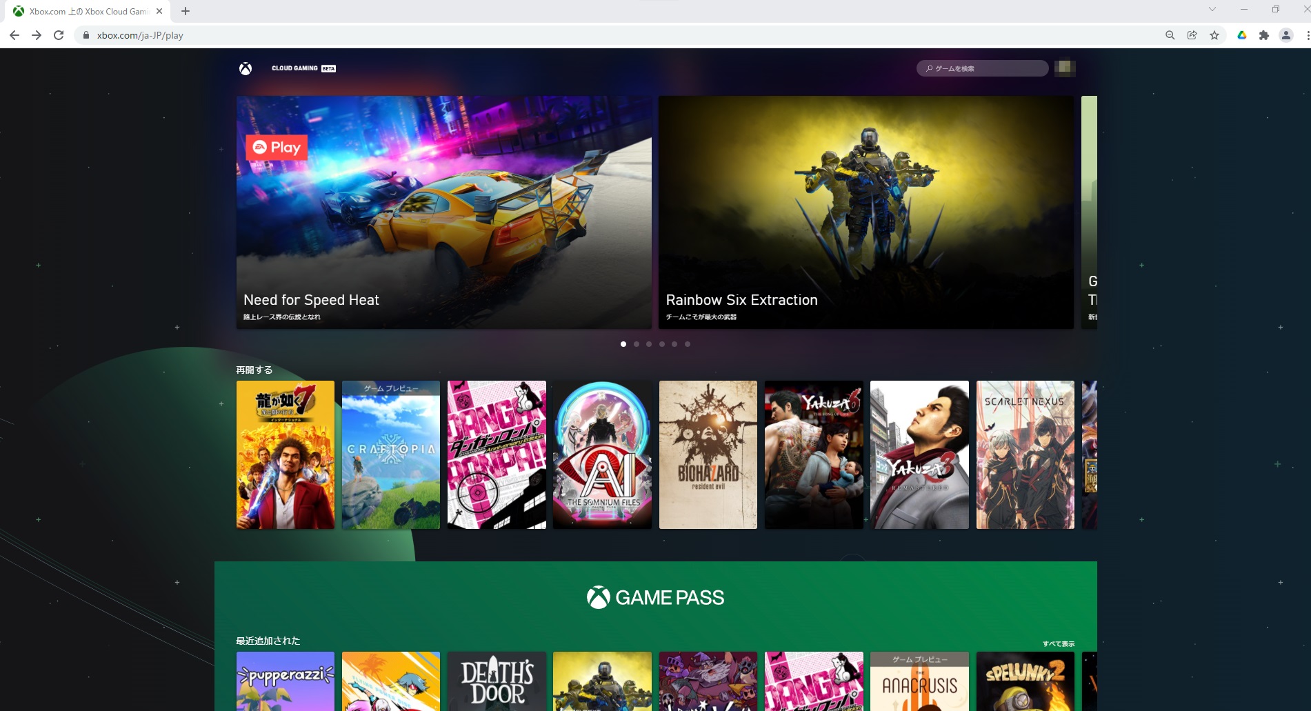Image resolution: width=1311 pixels, height=711 pixels.
Task: Click the Xbox logo icon in header
Action: 246,68
